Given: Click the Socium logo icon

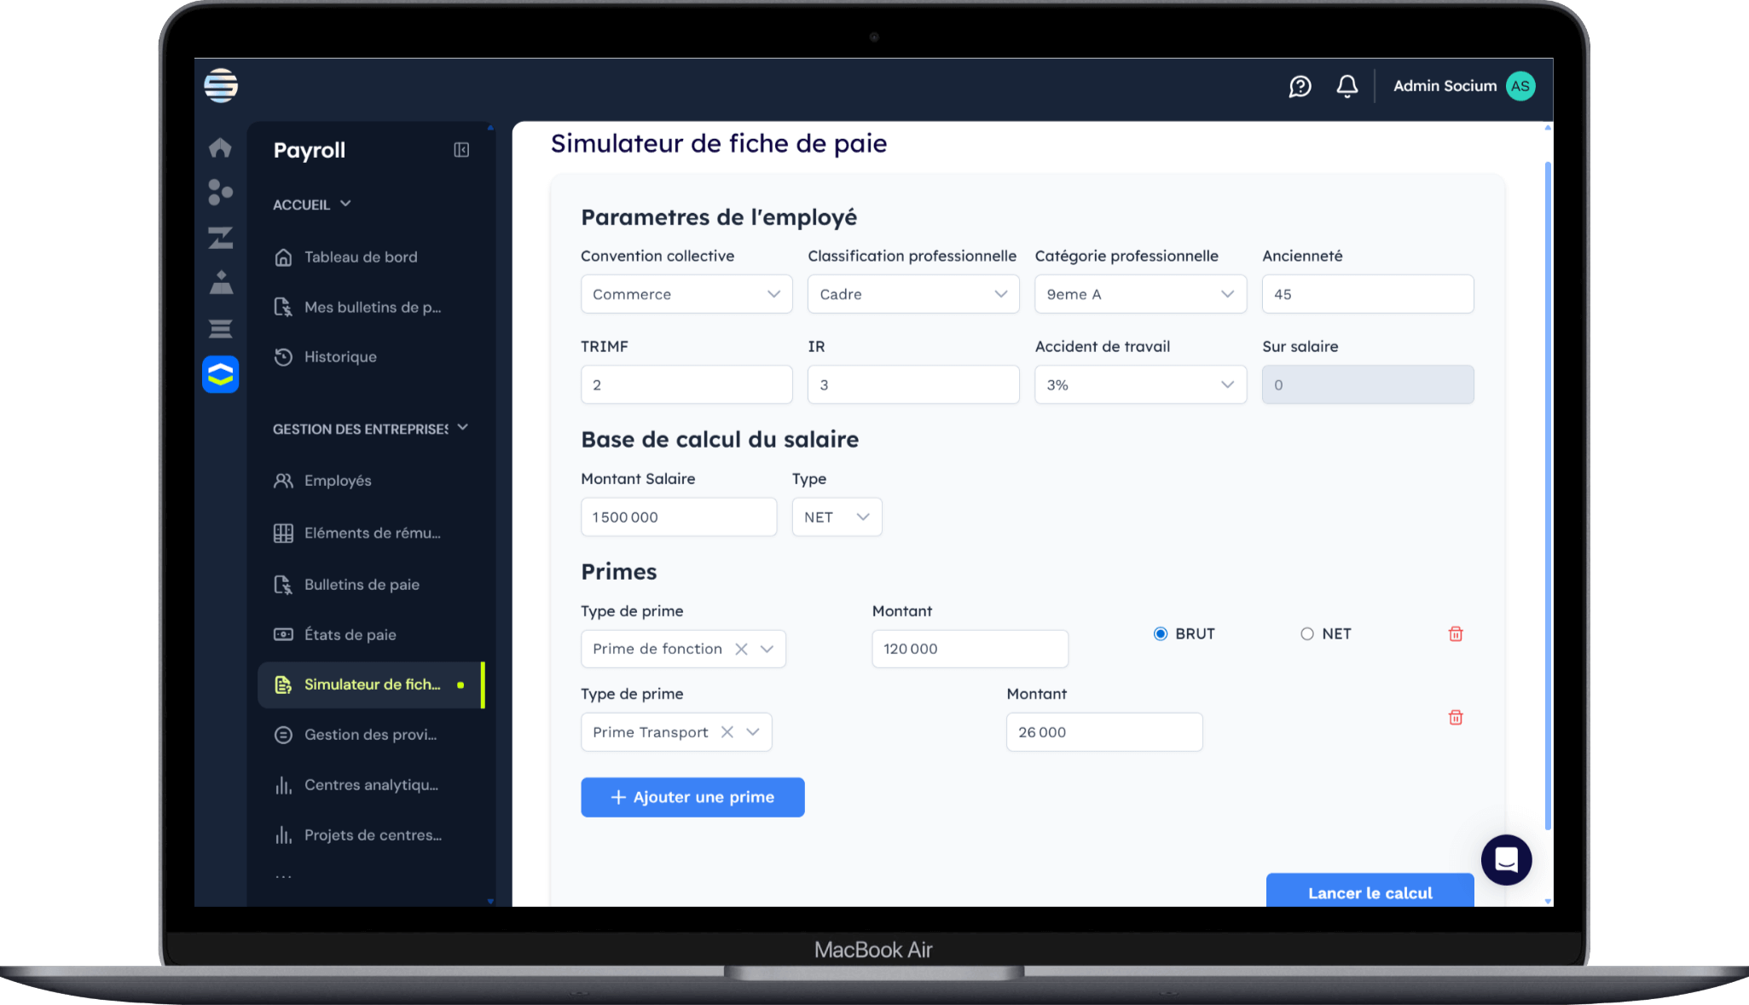Looking at the screenshot, I should [x=221, y=85].
